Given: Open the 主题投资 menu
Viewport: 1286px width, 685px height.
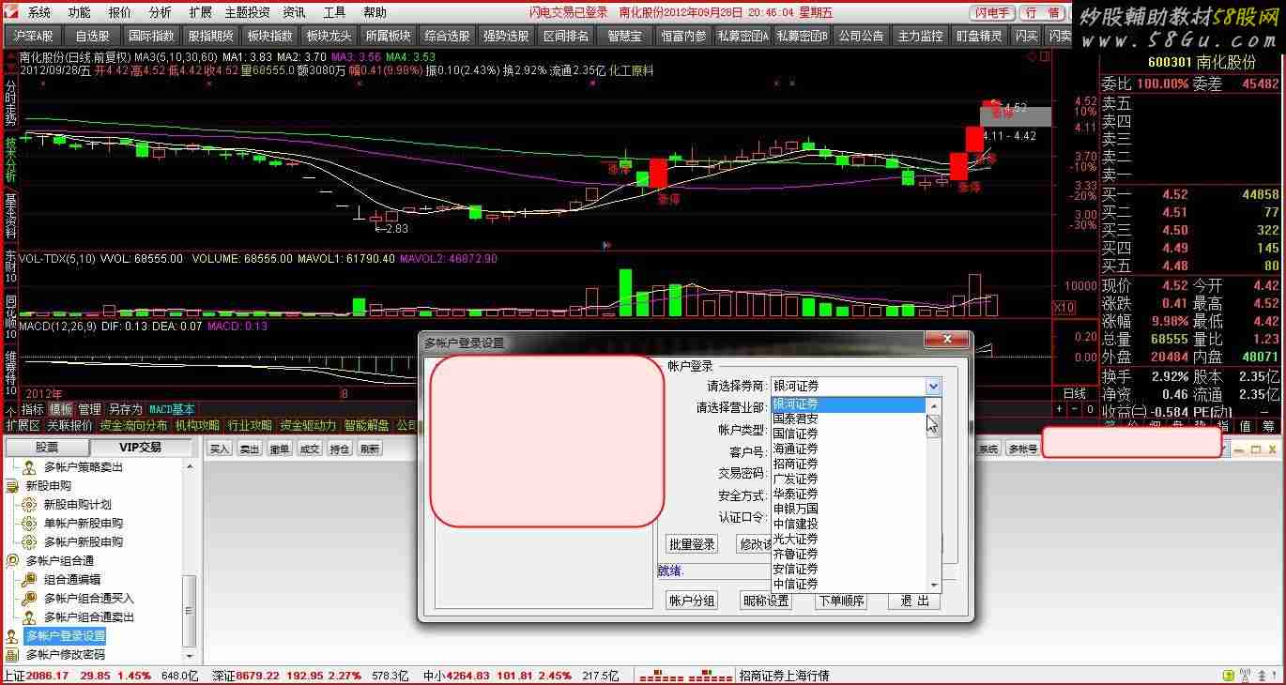Looking at the screenshot, I should [247, 12].
